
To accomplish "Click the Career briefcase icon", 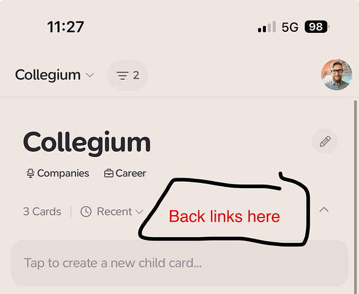I will coord(108,173).
